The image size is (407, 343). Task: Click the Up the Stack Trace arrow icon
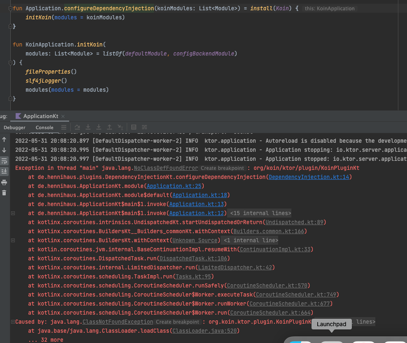click(4, 140)
